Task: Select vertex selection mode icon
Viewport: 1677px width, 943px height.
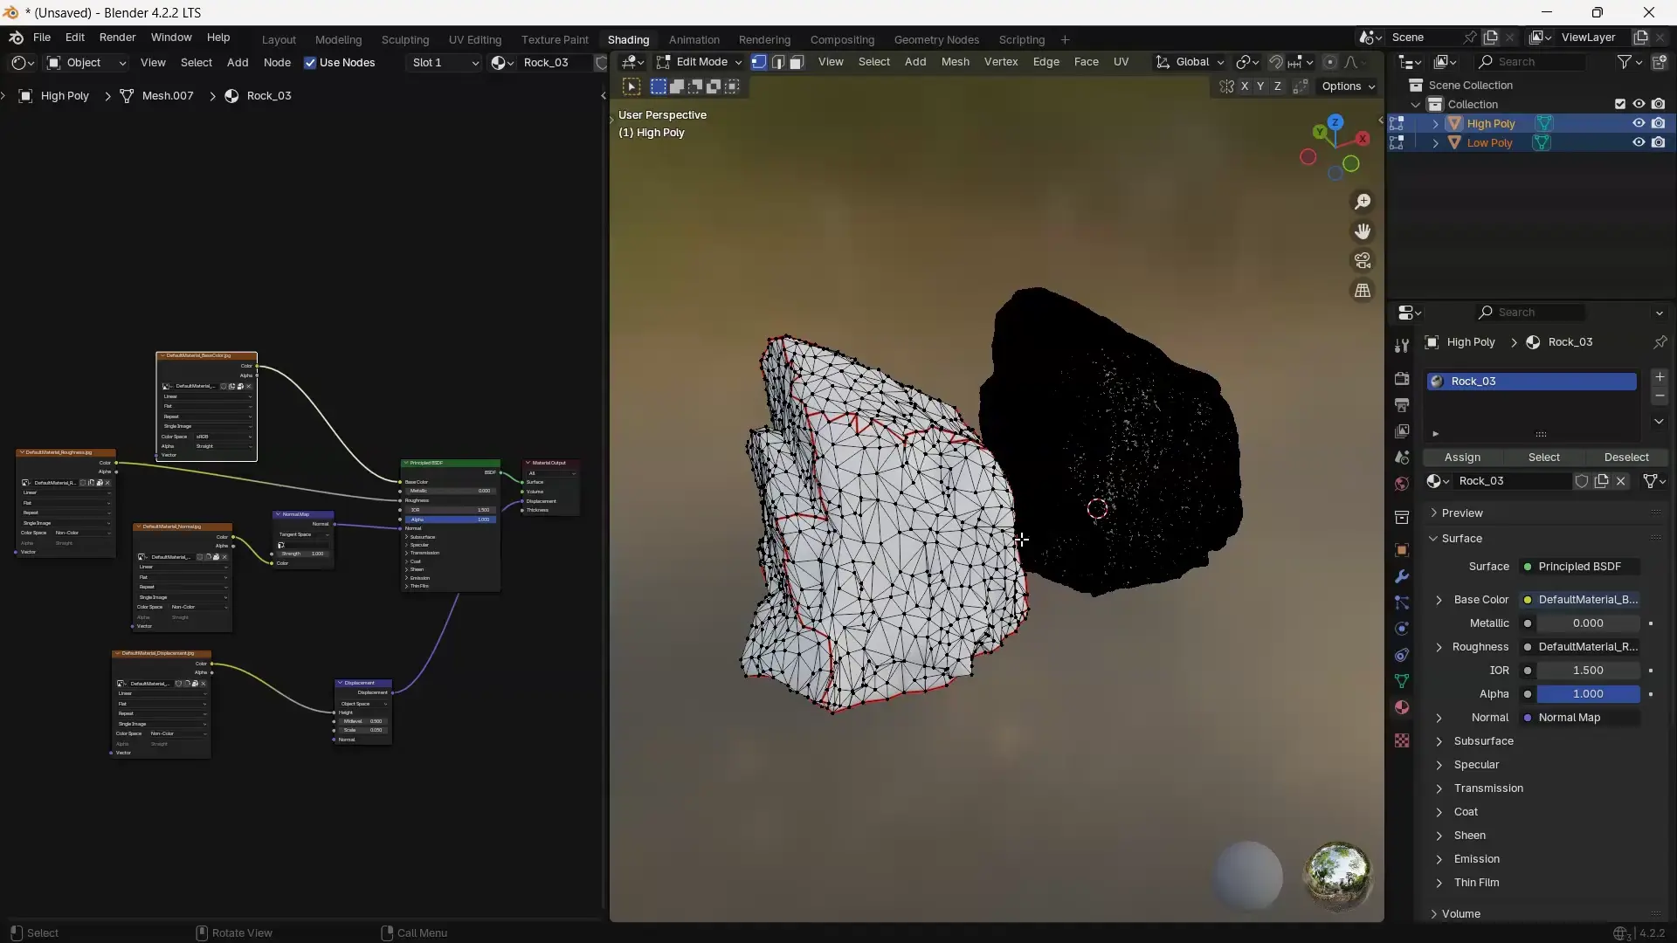Action: click(x=759, y=62)
